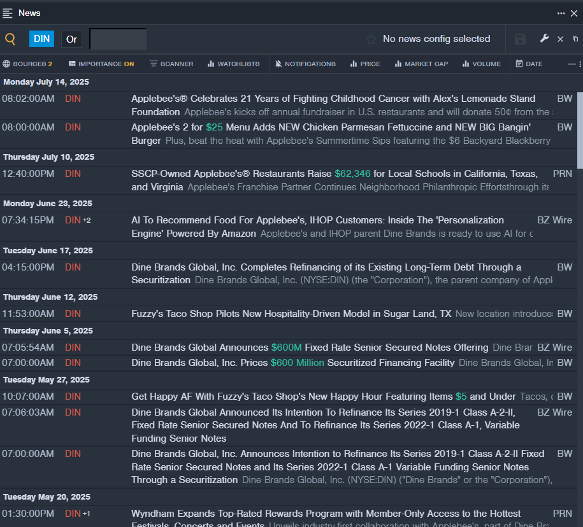
Task: Click the DIN ticker in the 08:02:00AM row
Action: [x=73, y=99]
